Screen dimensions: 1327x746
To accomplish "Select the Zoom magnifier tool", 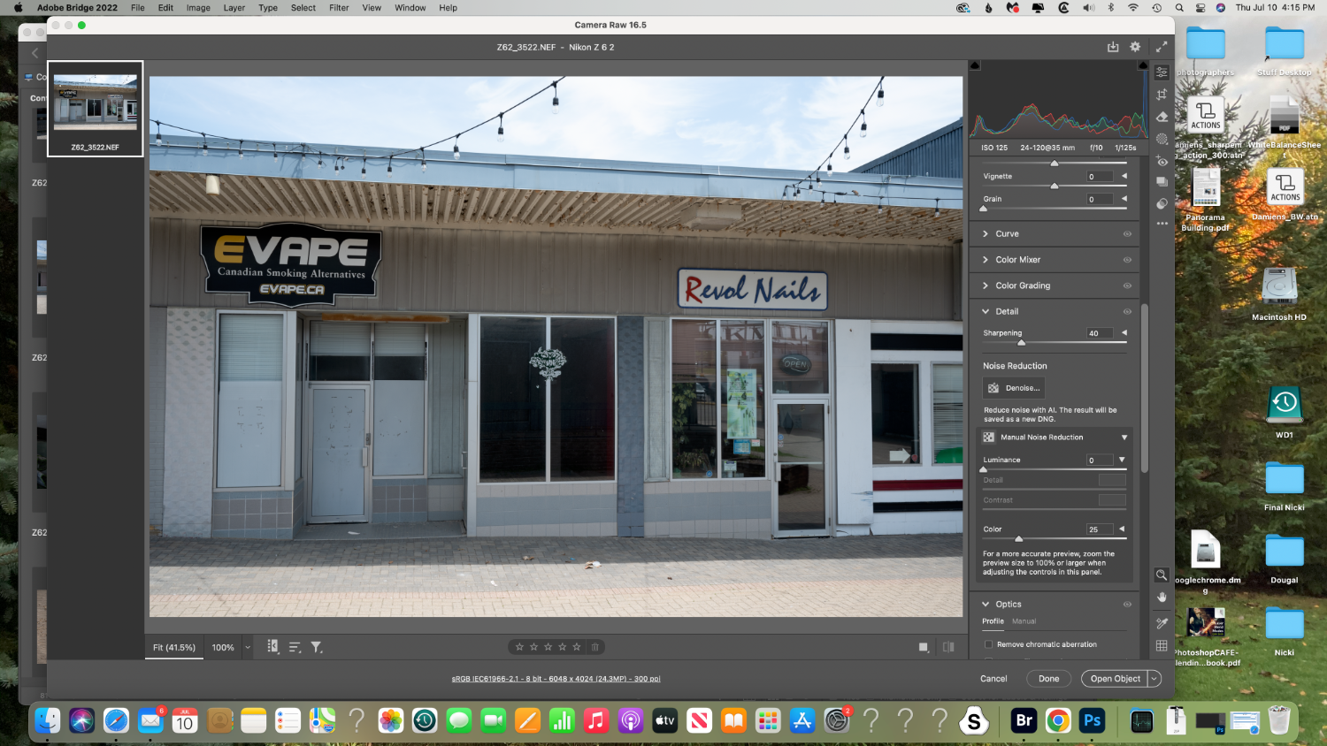I will [1162, 575].
